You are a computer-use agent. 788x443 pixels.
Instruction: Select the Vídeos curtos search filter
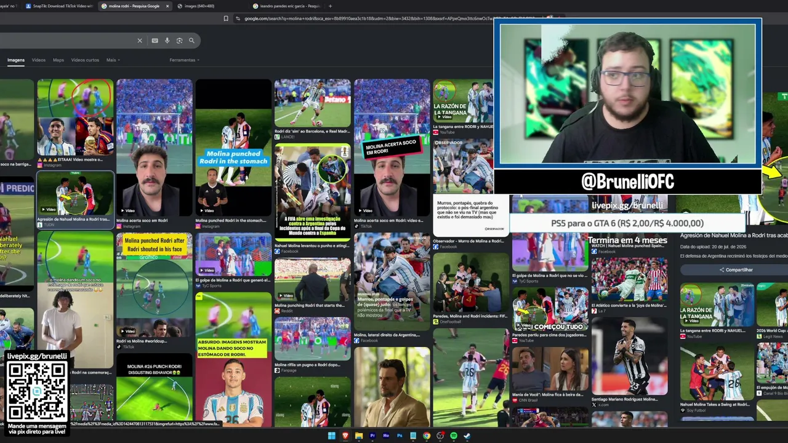[85, 60]
